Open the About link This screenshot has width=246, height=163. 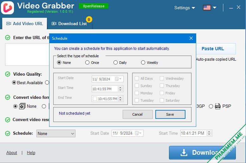pyautogui.click(x=12, y=153)
